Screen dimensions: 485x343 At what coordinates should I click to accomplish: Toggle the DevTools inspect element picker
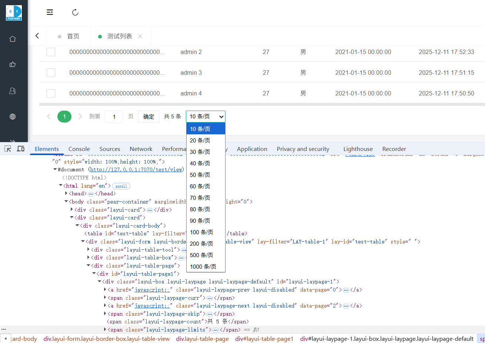coord(7,149)
